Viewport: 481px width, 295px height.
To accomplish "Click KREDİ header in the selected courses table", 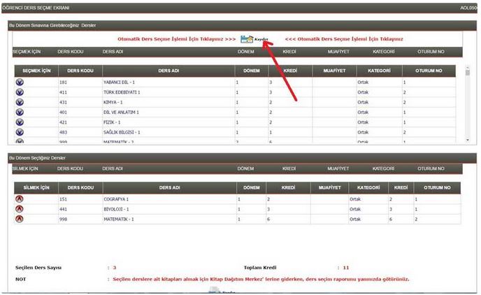I will click(x=288, y=187).
